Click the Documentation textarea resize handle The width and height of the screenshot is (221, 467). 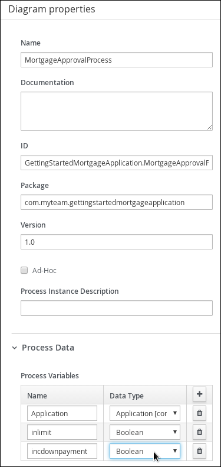pyautogui.click(x=210, y=128)
